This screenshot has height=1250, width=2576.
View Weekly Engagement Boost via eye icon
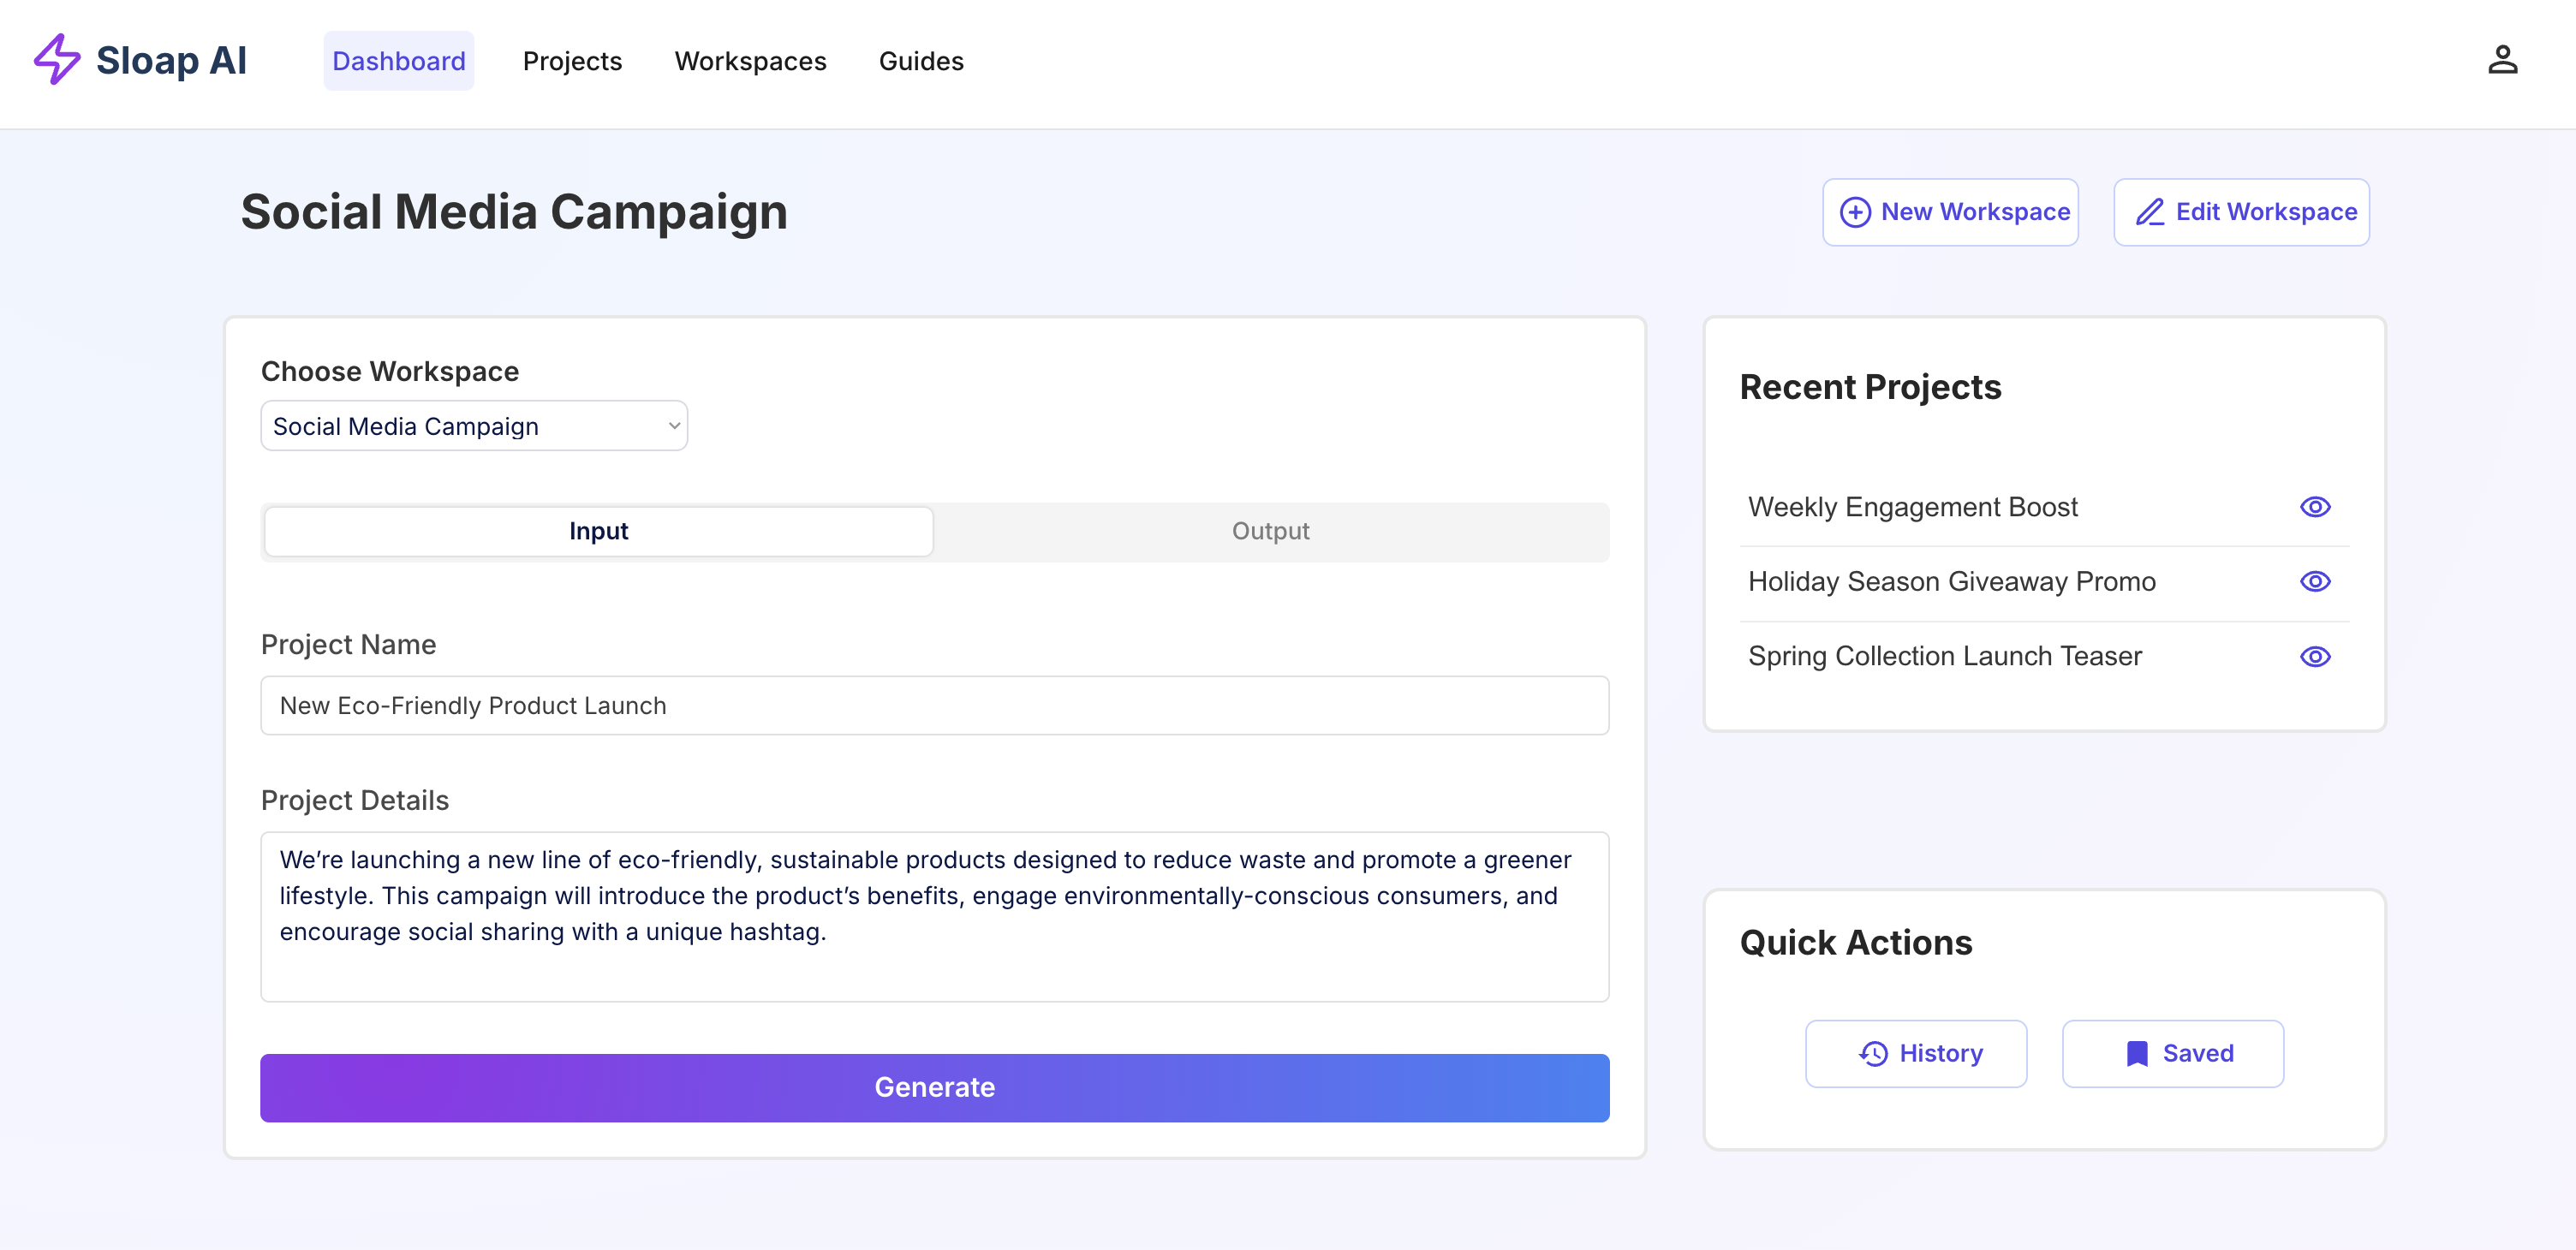click(x=2315, y=507)
